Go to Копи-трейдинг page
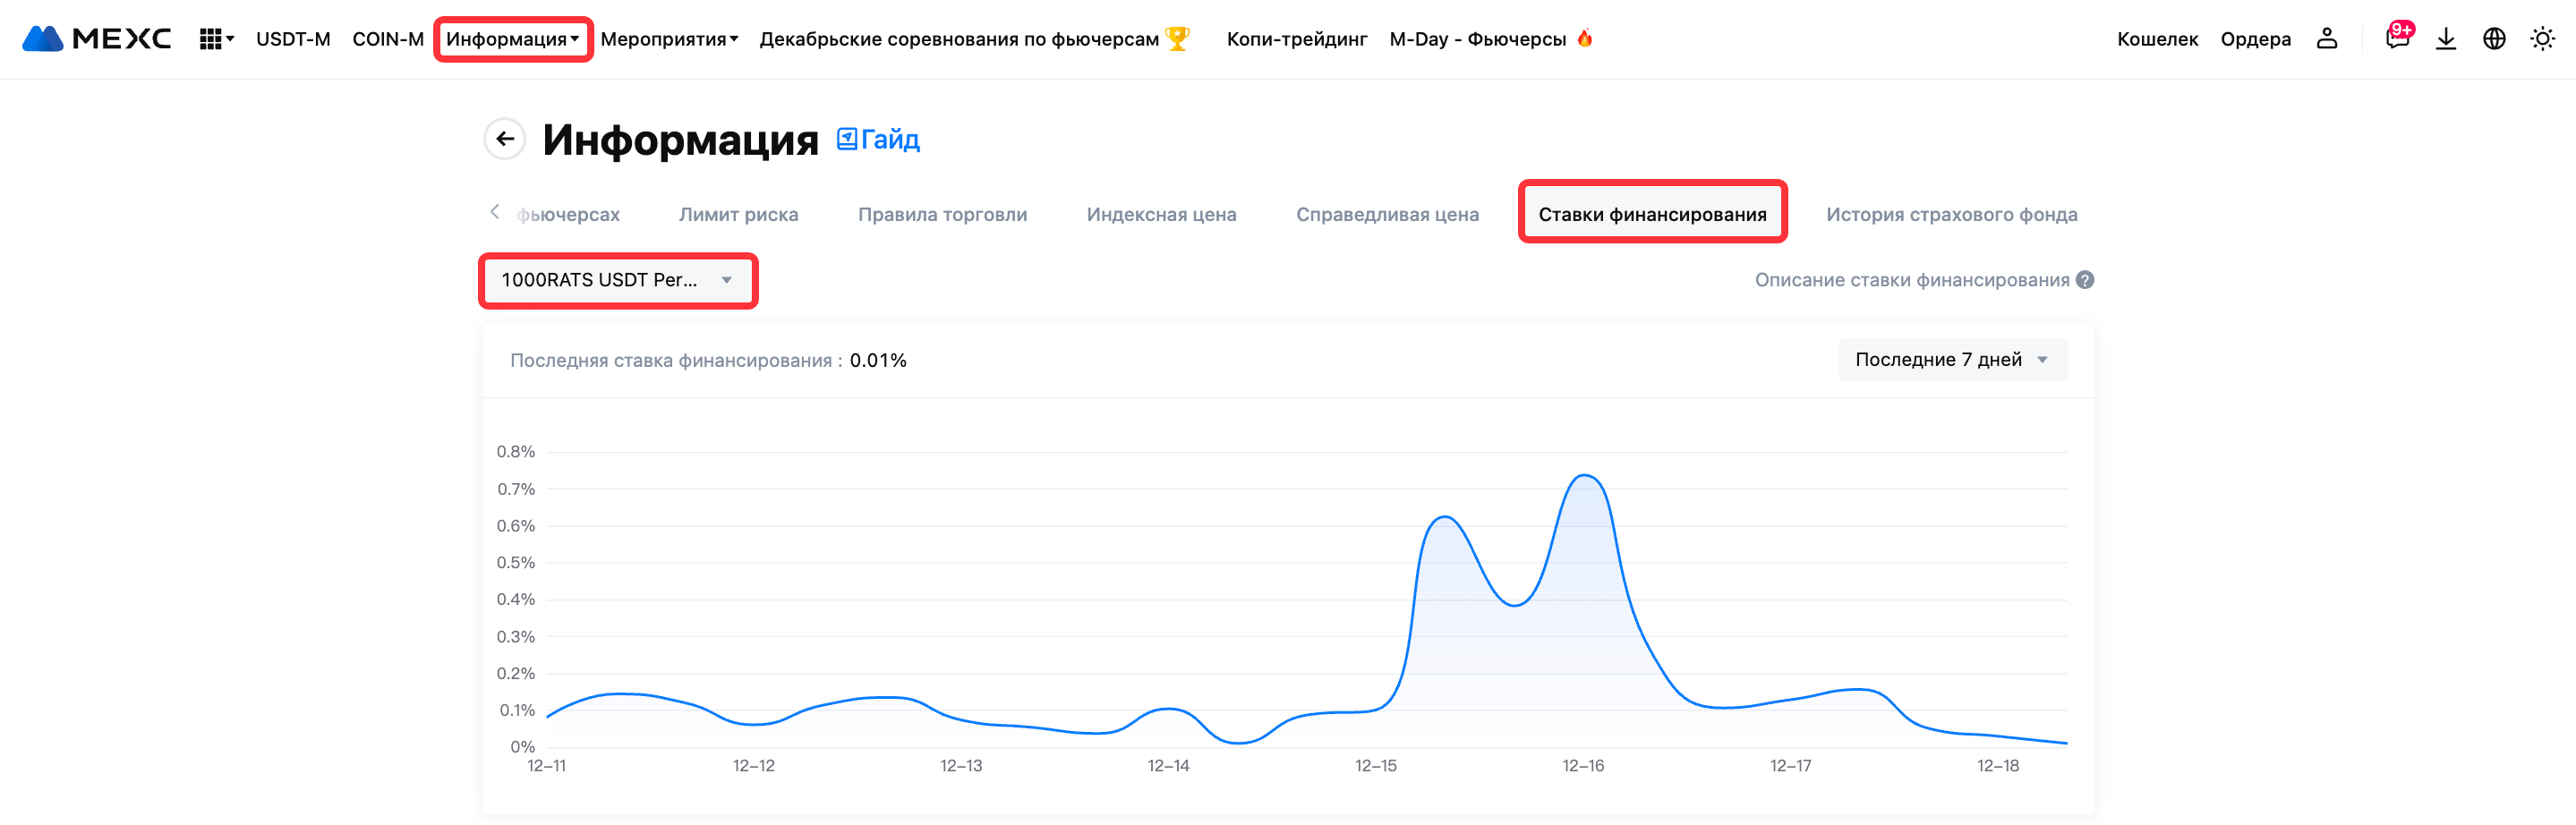Viewport: 2576px width, 825px height. point(1296,39)
